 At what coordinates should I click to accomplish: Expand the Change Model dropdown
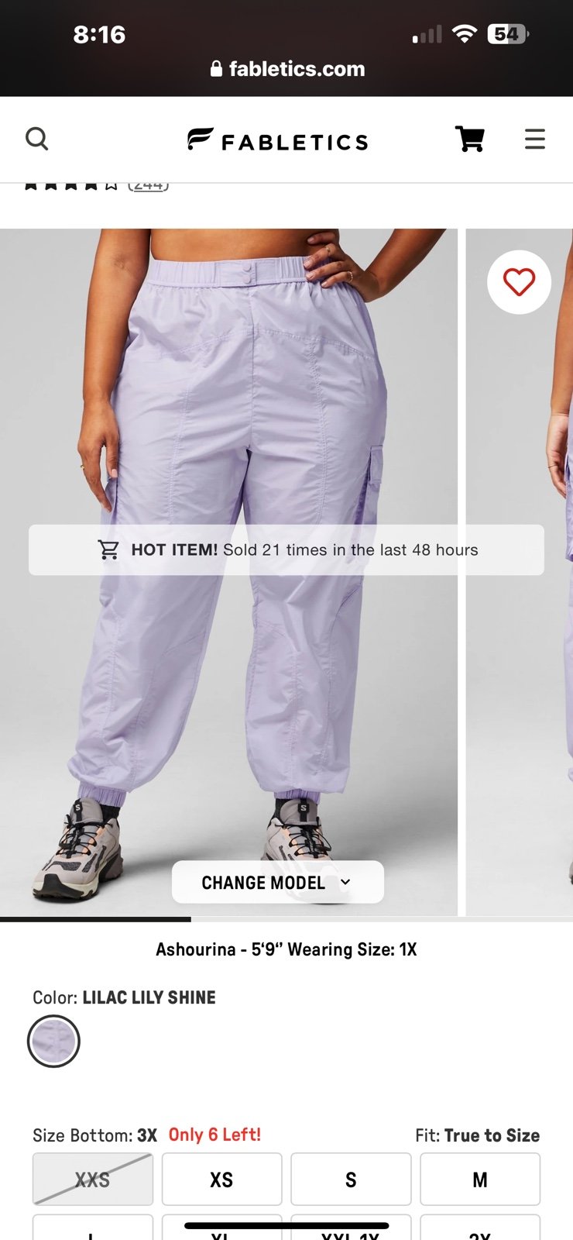pos(278,882)
